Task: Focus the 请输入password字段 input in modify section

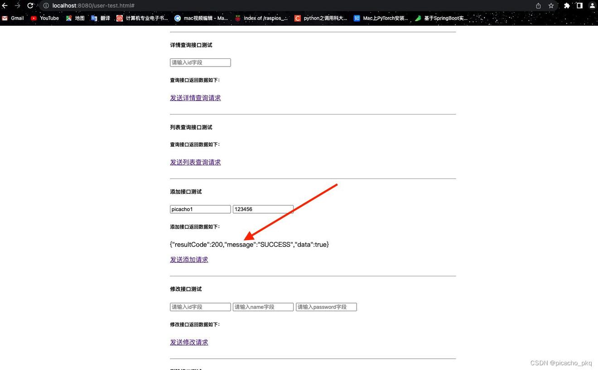Action: coord(326,307)
